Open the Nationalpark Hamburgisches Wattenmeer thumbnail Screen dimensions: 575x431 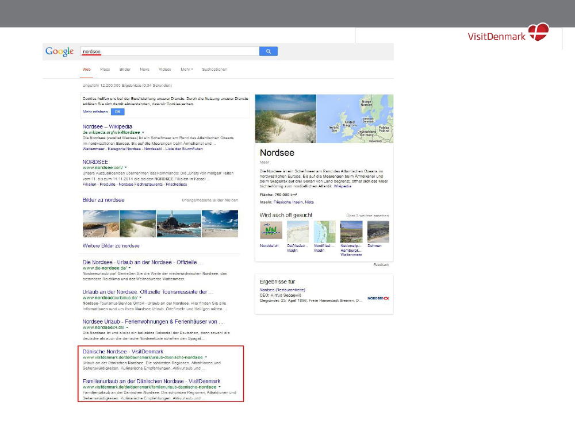351,231
